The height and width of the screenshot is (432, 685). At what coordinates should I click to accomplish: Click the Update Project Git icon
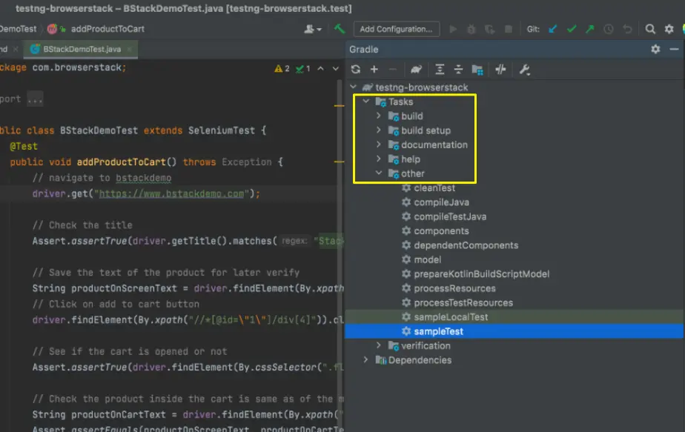[551, 29]
